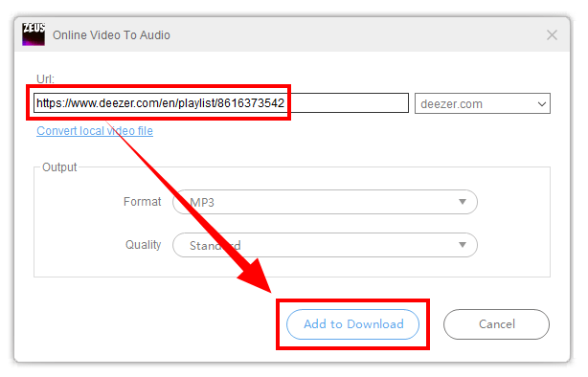The width and height of the screenshot is (588, 377).
Task: Click the ZEUS app logo icon
Action: tap(34, 34)
